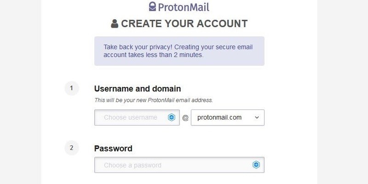
Task: Click 'less than 2 minutes' banner line
Action: coord(153,55)
